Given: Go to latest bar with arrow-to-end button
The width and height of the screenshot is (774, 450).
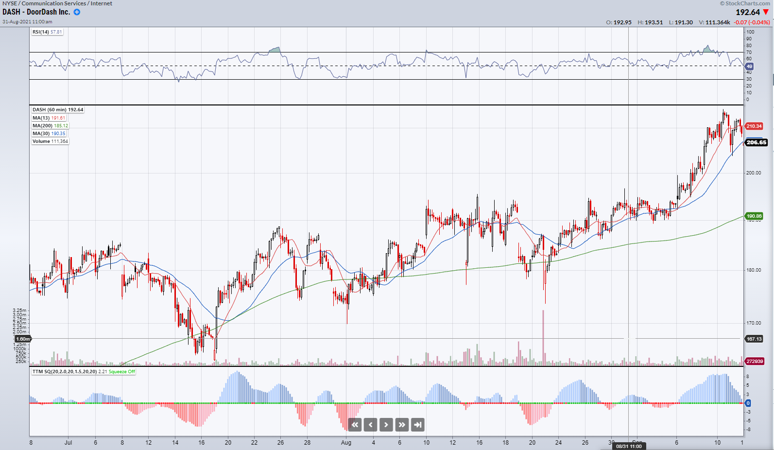Looking at the screenshot, I should pyautogui.click(x=418, y=425).
